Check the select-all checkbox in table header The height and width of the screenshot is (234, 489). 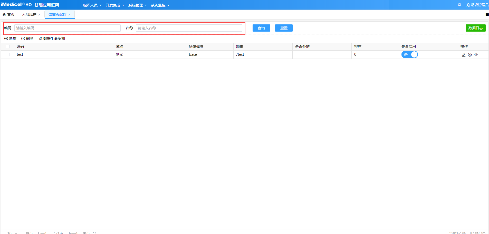pos(8,46)
